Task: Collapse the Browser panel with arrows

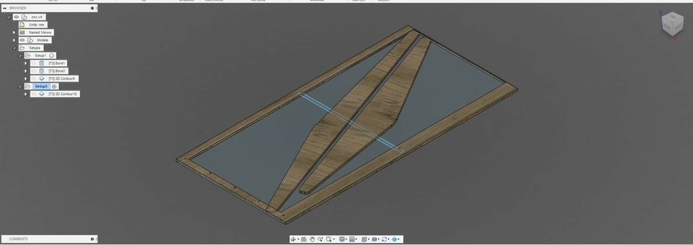Action: click(x=5, y=8)
